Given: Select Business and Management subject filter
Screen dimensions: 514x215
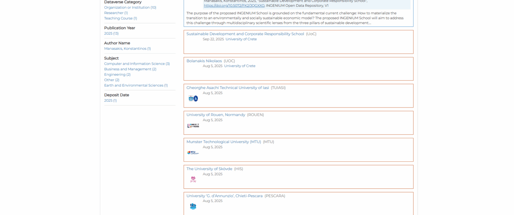Looking at the screenshot, I should pyautogui.click(x=130, y=69).
